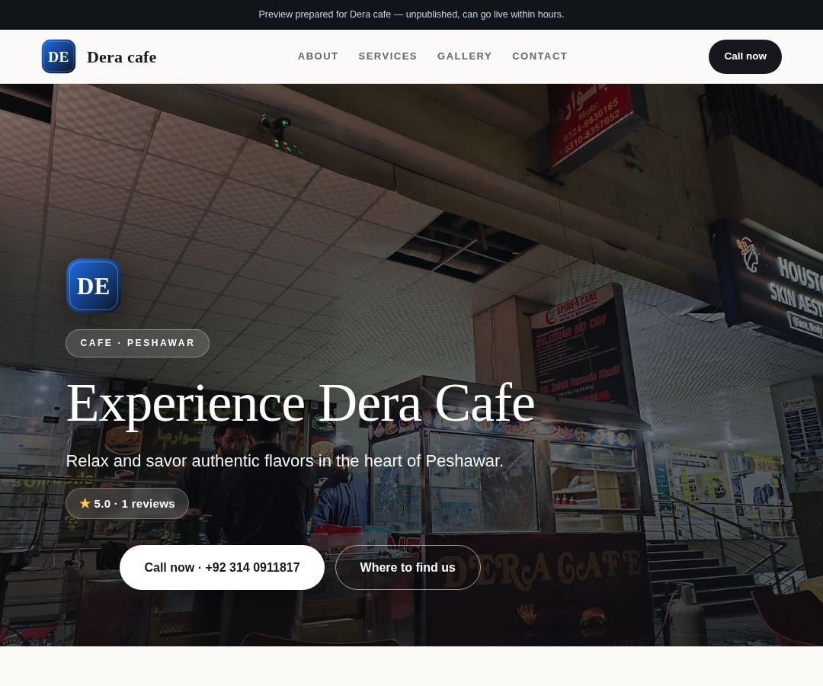Call +92 314 0911817 from hero button

point(222,567)
